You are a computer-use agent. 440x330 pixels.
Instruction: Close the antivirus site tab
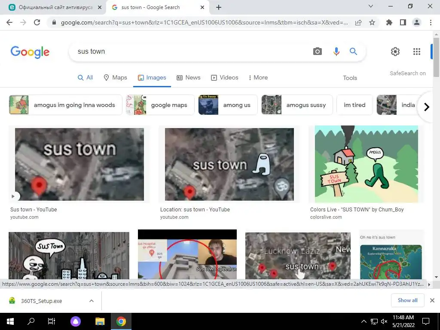[100, 8]
